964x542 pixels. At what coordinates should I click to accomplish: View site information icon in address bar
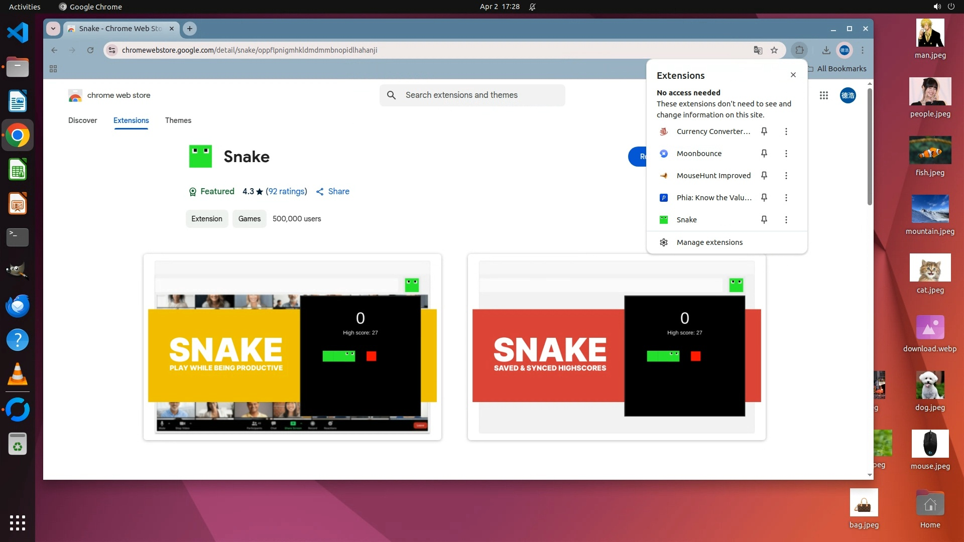pyautogui.click(x=112, y=50)
